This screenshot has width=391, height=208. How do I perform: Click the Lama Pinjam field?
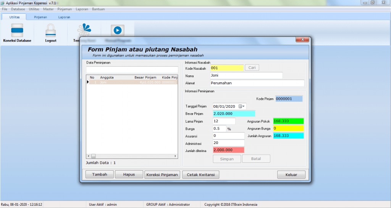[224, 121]
